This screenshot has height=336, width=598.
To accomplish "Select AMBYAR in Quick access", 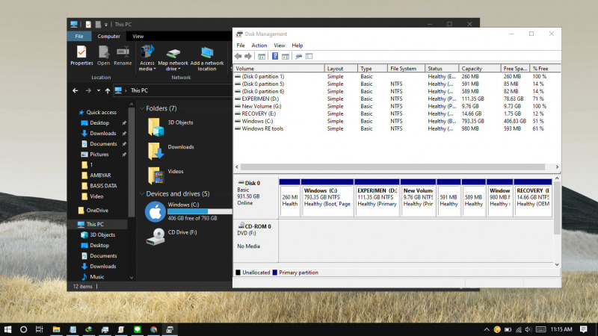I will 100,175.
